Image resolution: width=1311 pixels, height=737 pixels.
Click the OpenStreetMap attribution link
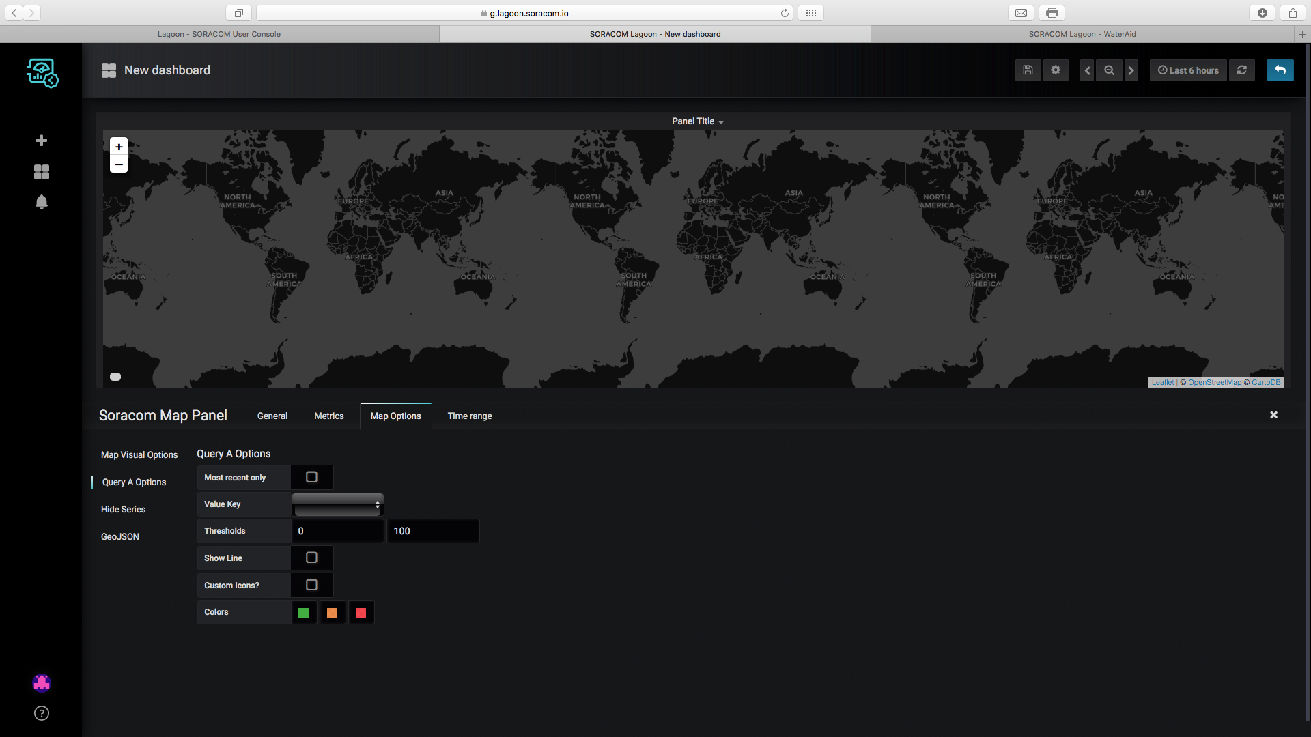click(1214, 382)
